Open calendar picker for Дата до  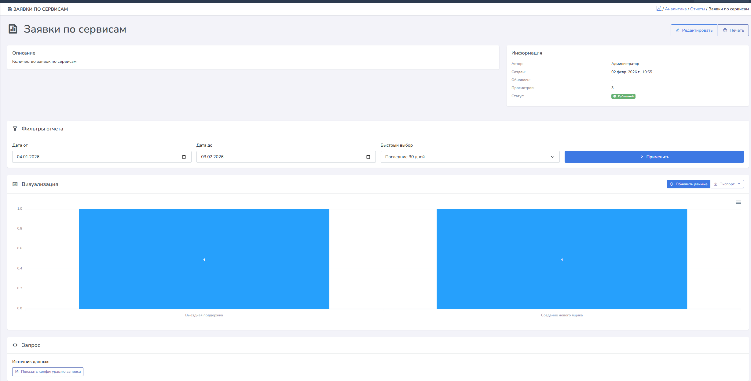[368, 157]
